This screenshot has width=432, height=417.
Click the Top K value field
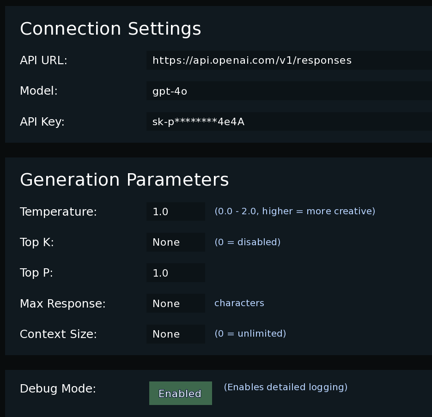[176, 242]
